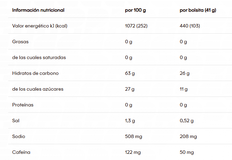Select the 'Proteínas' row label

coord(23,105)
